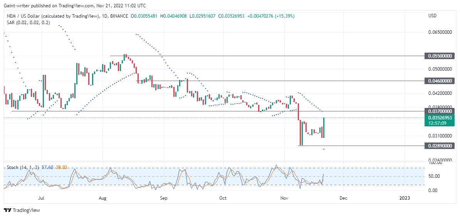The height and width of the screenshot is (217, 460).
Task: Click the Stoch value 38.02 in orange
Action: tap(62, 167)
